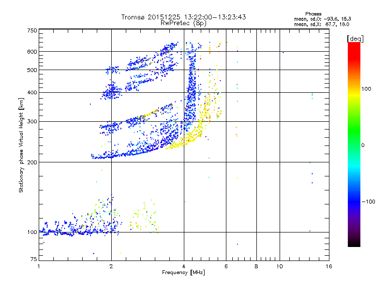Click the blue E-layer echo band near 100 km
This screenshot has width=387, height=290.
(79, 232)
